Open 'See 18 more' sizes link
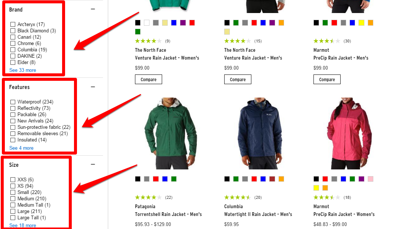This screenshot has width=412, height=229. coord(23,225)
